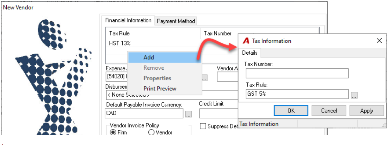Click the Tax Rule column header

pyautogui.click(x=153, y=33)
